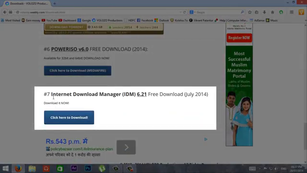Click the ENG language indicator in tray
Image resolution: width=307 pixels, height=173 pixels.
[283, 169]
